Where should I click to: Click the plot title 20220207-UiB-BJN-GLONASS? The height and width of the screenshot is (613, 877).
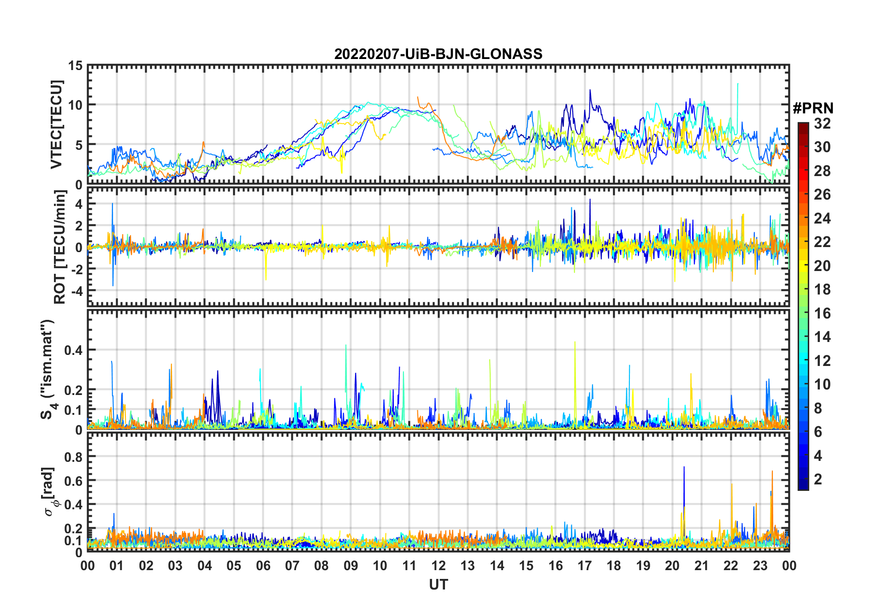438,54
